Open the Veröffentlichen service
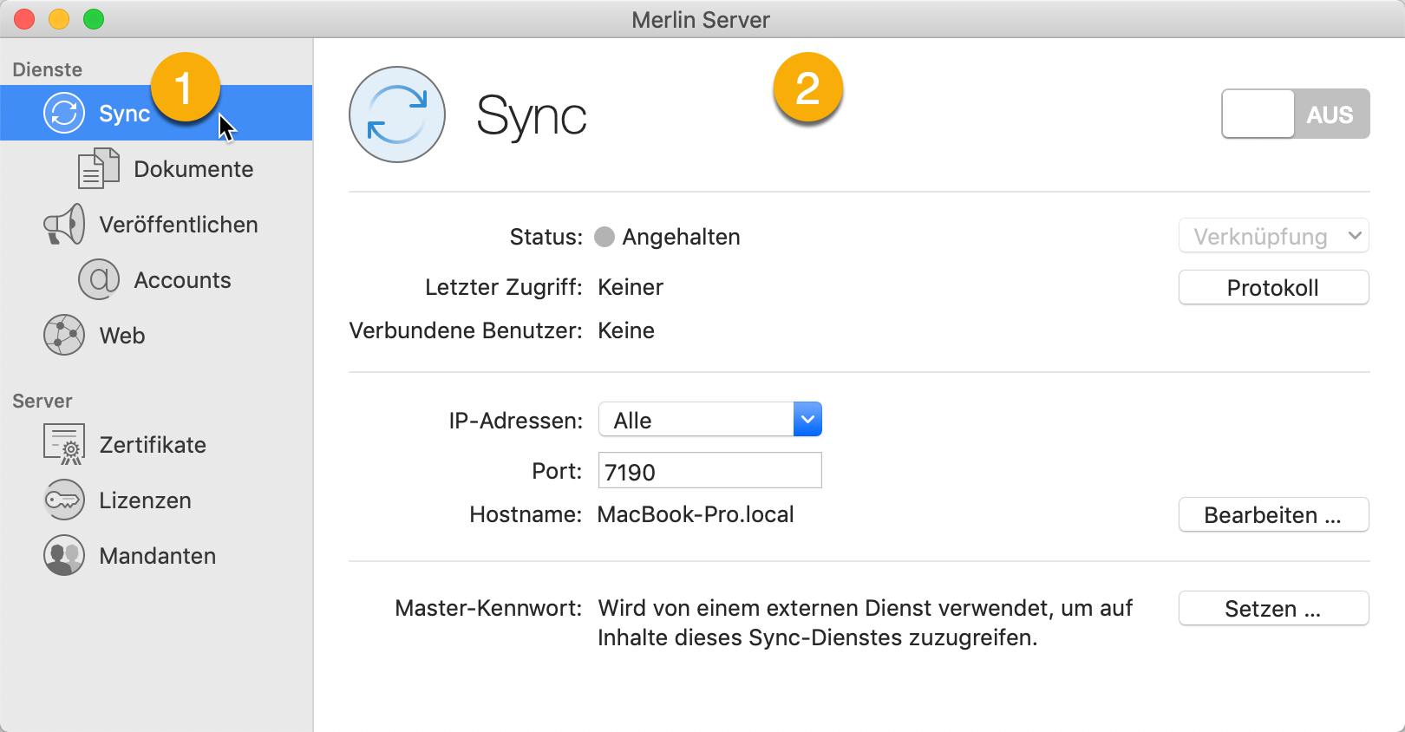This screenshot has height=732, width=1405. click(x=156, y=224)
